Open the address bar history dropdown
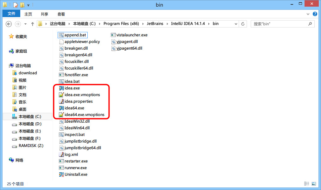The image size is (321, 190). (236, 24)
